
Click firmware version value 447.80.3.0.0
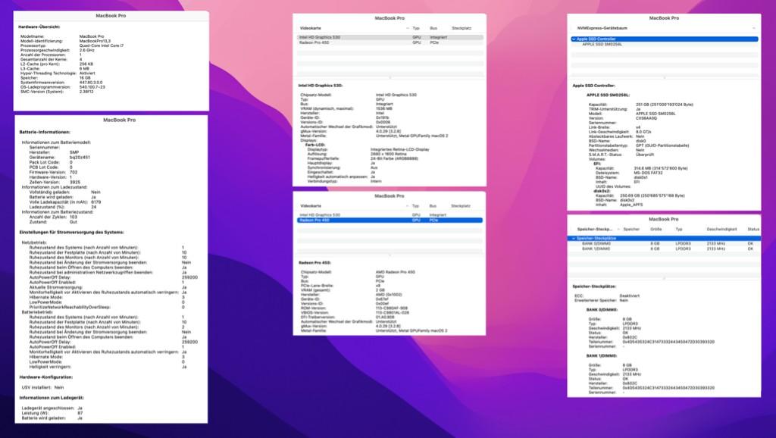point(91,82)
